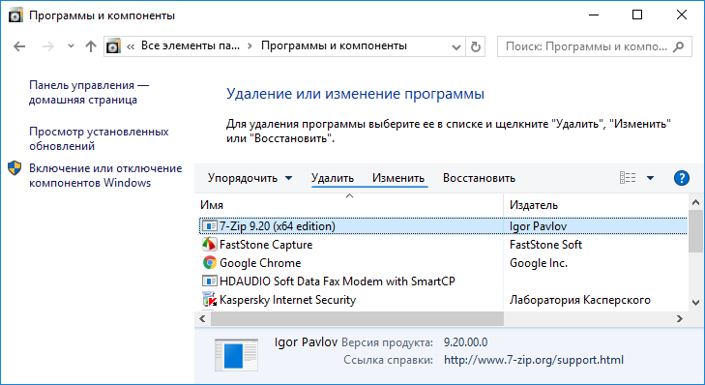Select the Kaspersky Internet Security entry
The height and width of the screenshot is (385, 705).
pyautogui.click(x=288, y=300)
